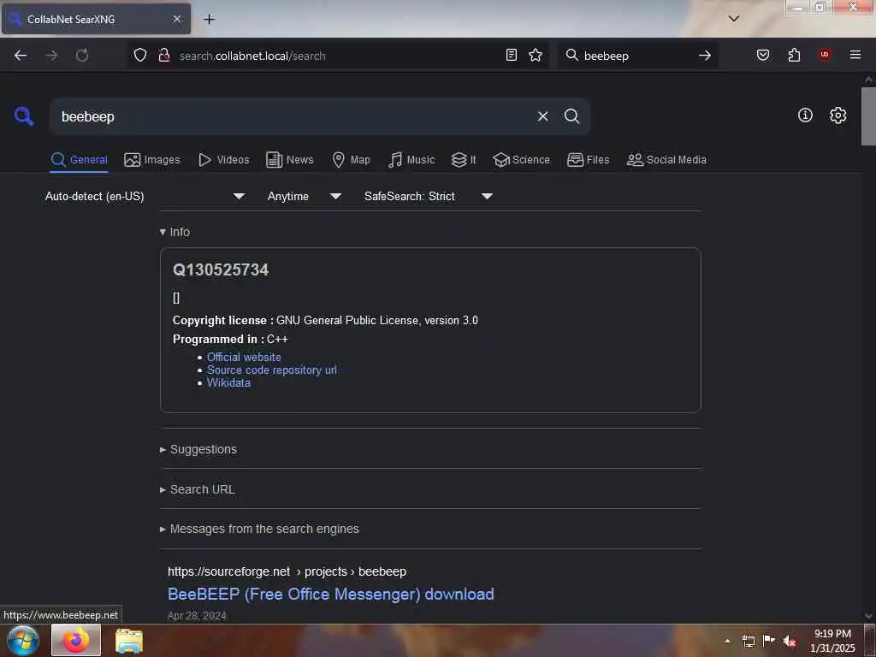
Task: Open tracking protection shield icon
Action: click(x=140, y=55)
